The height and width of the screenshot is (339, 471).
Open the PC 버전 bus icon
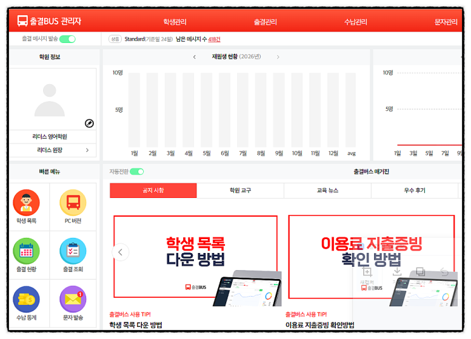[73, 202]
